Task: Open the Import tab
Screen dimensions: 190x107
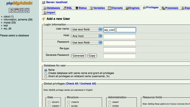Action: (49, 12)
